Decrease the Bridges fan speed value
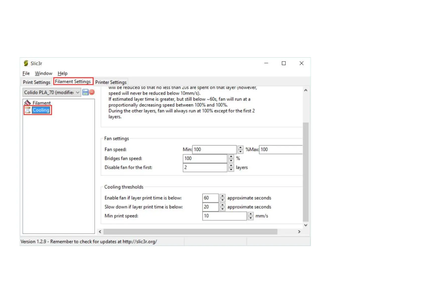Viewport: 422px width, 298px height. point(231,161)
